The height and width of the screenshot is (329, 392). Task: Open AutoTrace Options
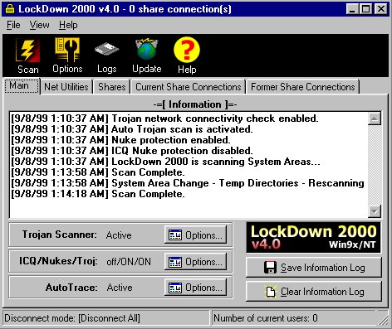tap(195, 288)
